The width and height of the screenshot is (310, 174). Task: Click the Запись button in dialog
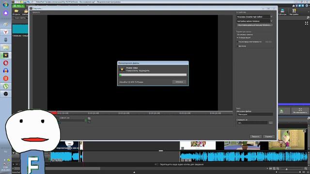(256, 136)
